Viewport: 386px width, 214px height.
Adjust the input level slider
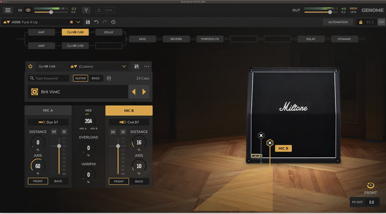51,12
